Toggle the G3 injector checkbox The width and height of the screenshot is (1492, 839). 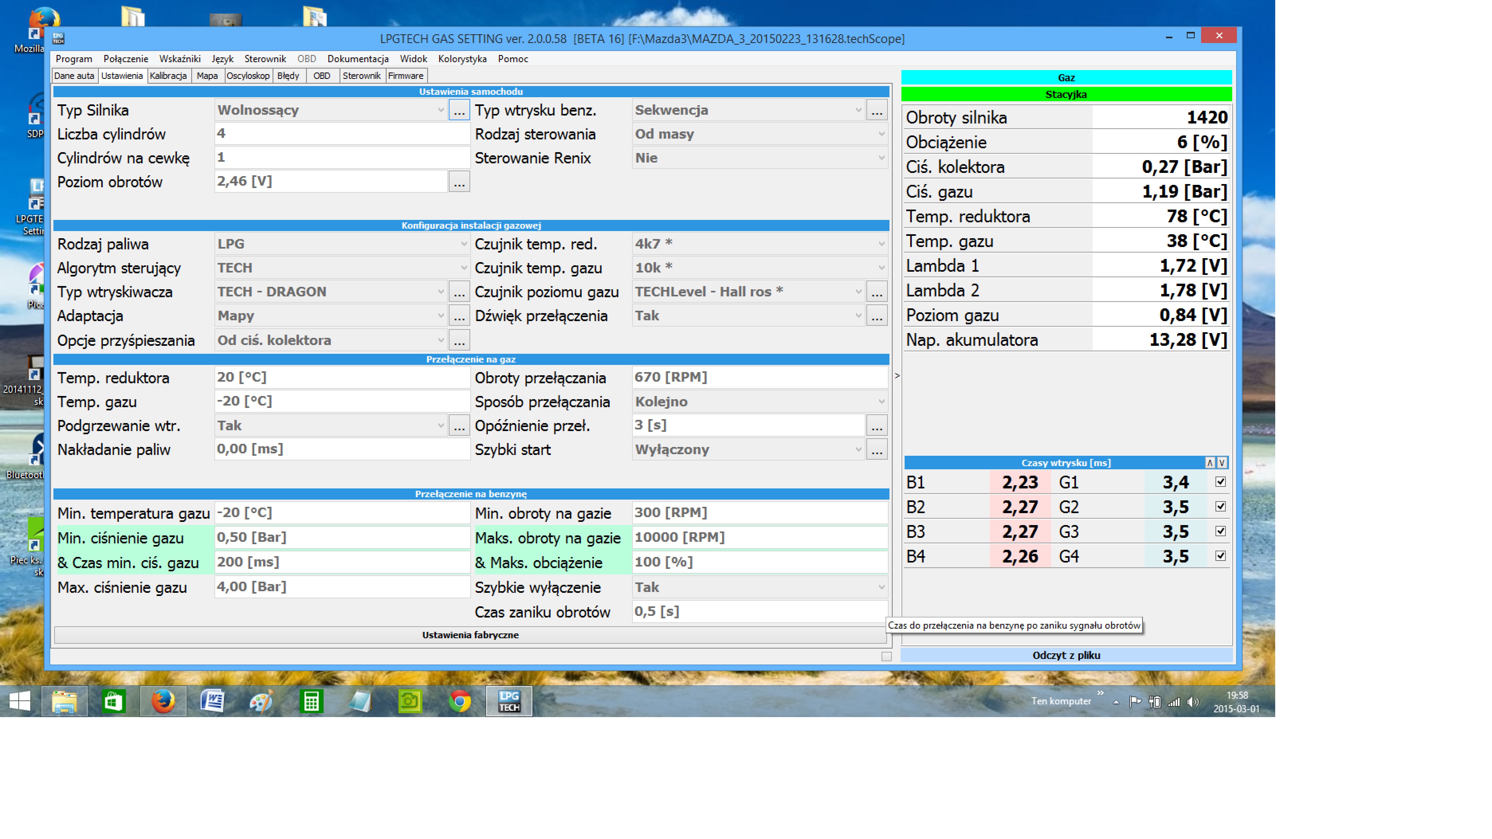pos(1220,531)
